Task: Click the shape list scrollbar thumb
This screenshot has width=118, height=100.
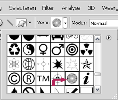Action: [97, 74]
